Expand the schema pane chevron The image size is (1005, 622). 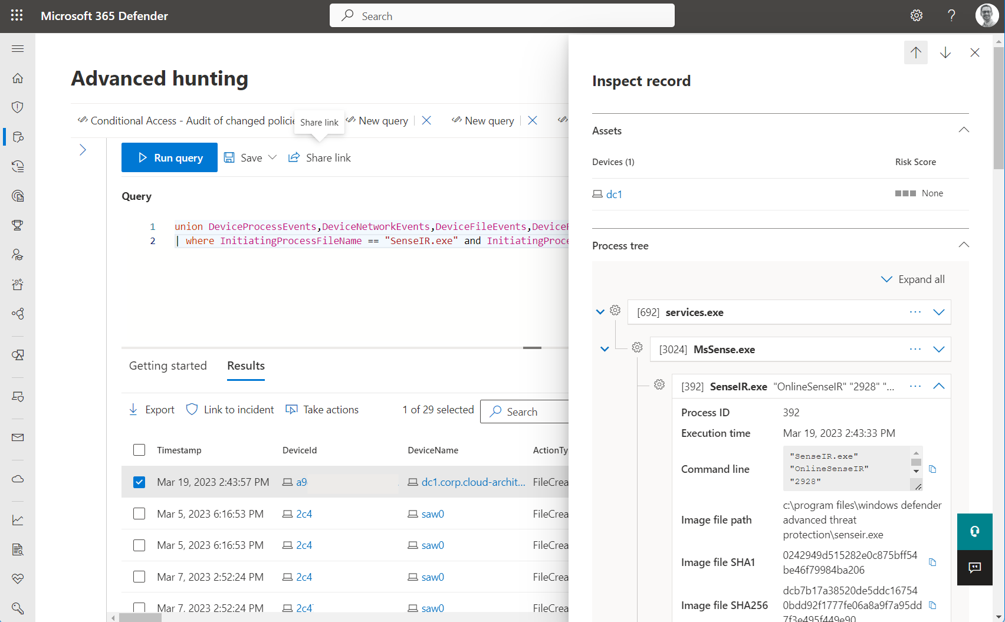(x=83, y=150)
